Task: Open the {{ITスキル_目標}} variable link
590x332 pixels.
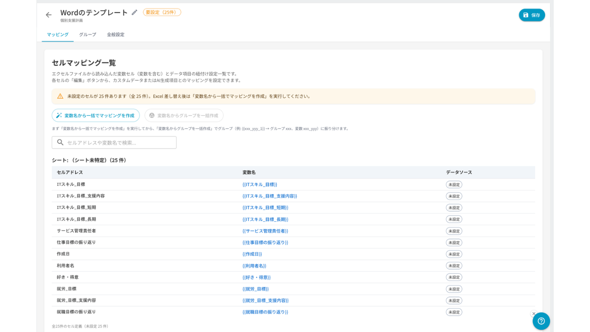Action: 260,184
